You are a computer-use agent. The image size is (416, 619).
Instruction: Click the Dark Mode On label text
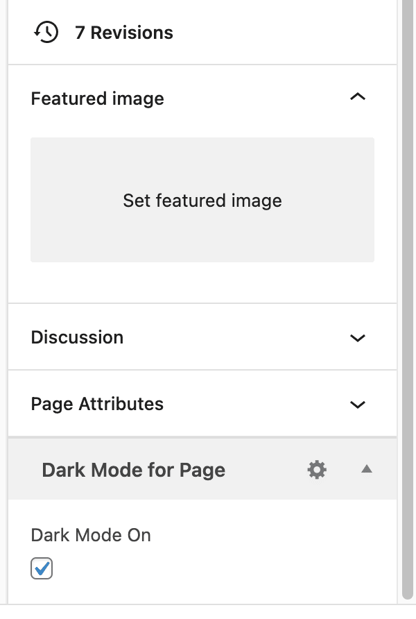[x=90, y=535]
